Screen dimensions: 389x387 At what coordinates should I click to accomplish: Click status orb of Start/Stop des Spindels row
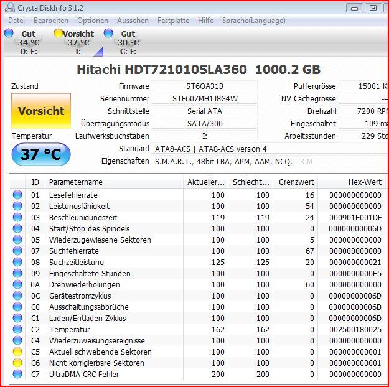click(x=17, y=228)
